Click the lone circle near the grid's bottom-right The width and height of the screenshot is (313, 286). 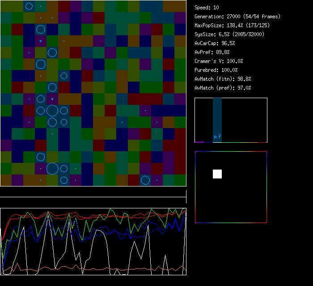145,180
